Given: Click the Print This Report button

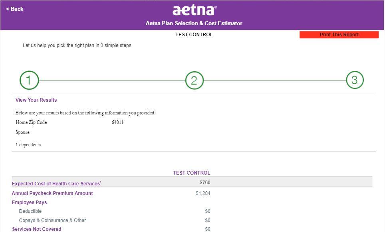Looking at the screenshot, I should click(x=339, y=35).
